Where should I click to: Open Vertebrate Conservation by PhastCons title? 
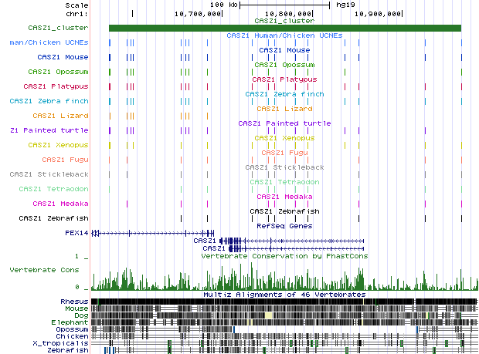(284, 255)
